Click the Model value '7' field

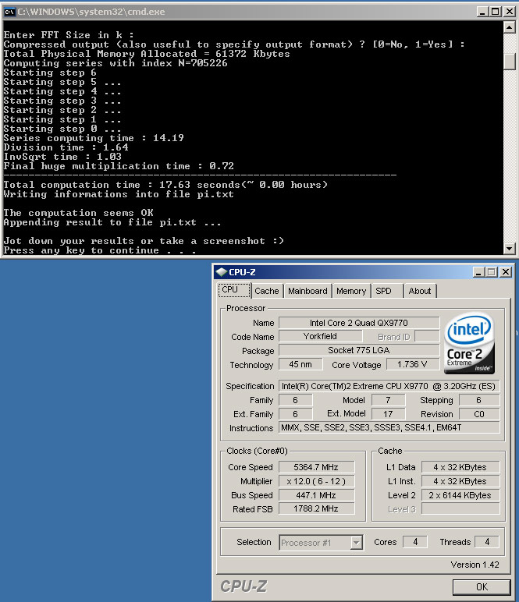(x=389, y=400)
